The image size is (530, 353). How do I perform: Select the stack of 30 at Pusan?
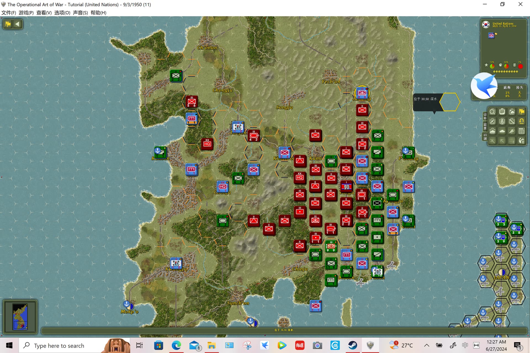pyautogui.click(x=377, y=272)
